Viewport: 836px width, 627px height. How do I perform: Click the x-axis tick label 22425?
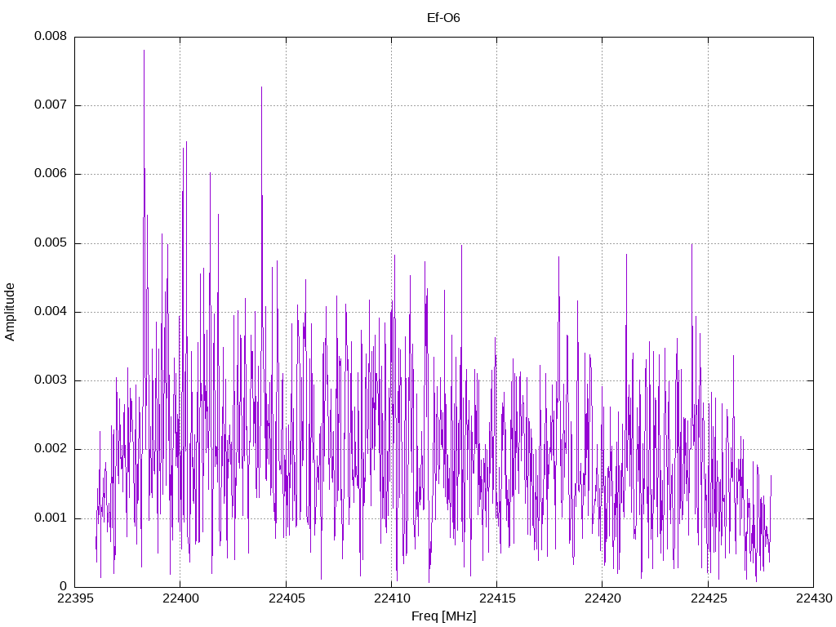coord(709,598)
